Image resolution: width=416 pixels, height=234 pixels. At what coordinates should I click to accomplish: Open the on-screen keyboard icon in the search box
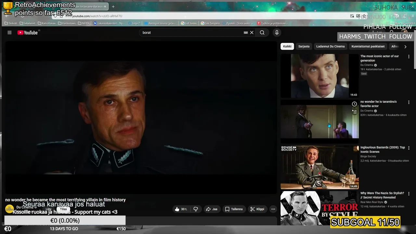246,32
